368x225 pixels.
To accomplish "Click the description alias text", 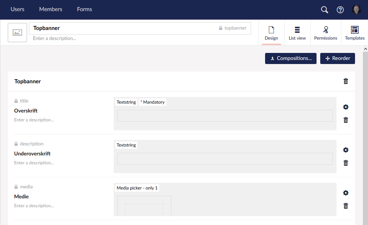I will (x=32, y=144).
